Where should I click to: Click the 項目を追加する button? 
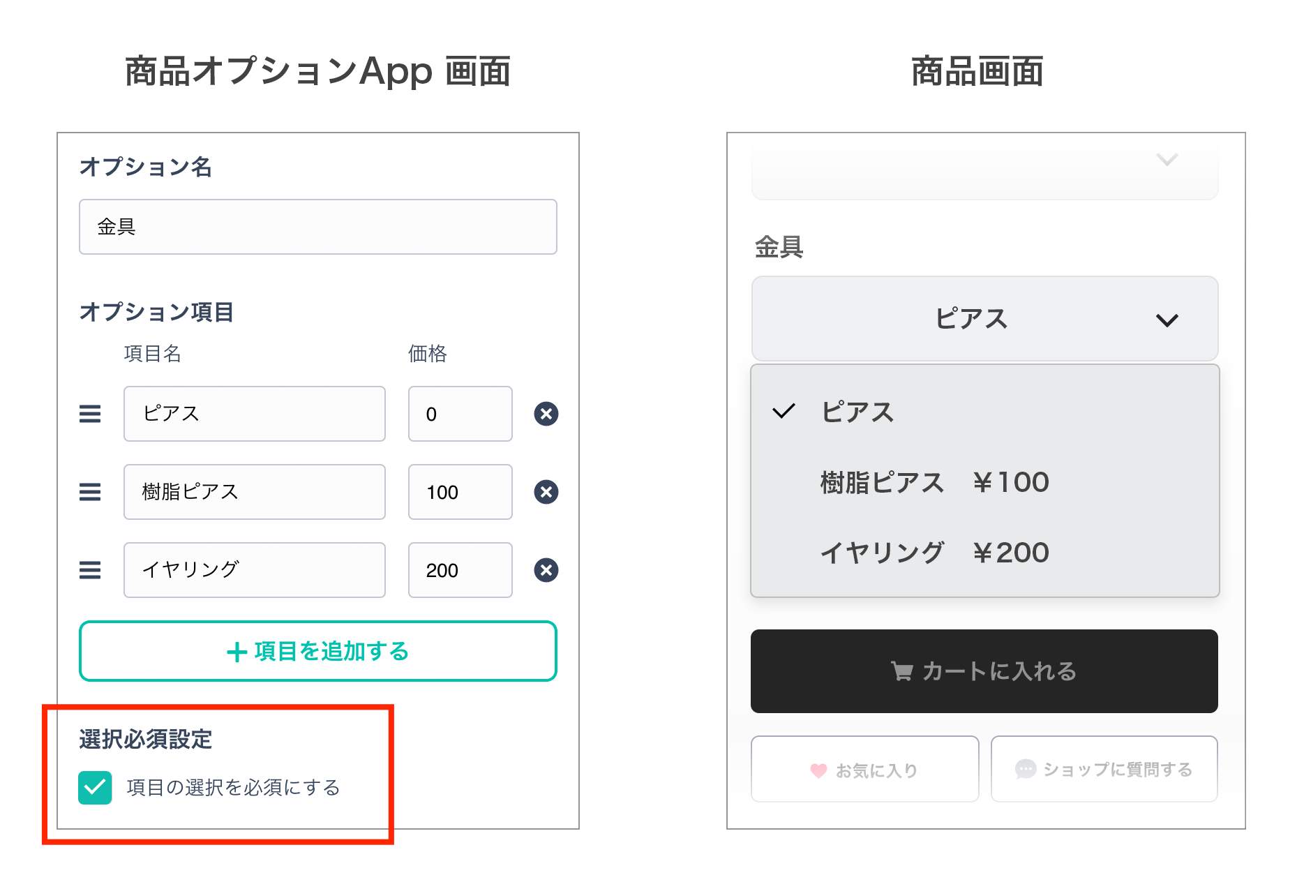coord(318,651)
